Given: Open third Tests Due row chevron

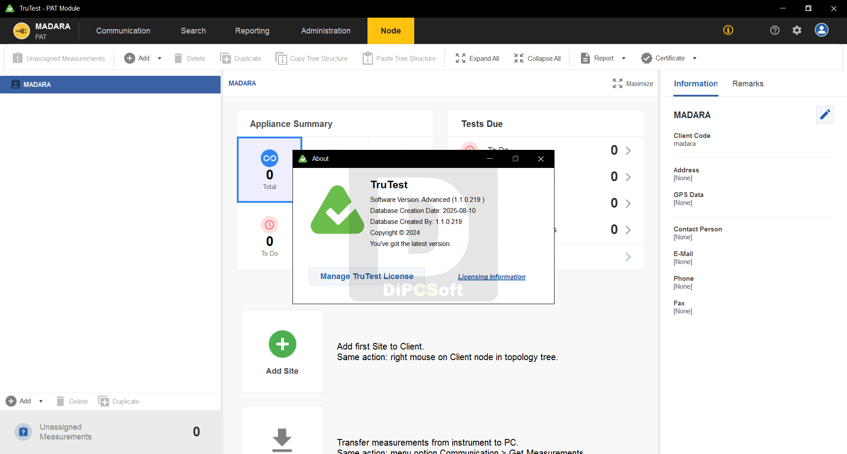Looking at the screenshot, I should tap(628, 204).
